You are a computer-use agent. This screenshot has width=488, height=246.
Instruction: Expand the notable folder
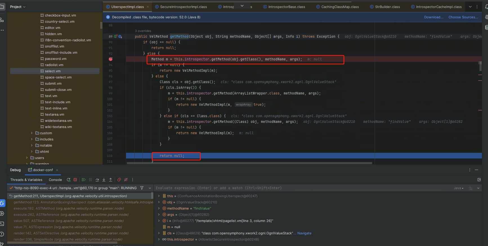click(x=32, y=145)
